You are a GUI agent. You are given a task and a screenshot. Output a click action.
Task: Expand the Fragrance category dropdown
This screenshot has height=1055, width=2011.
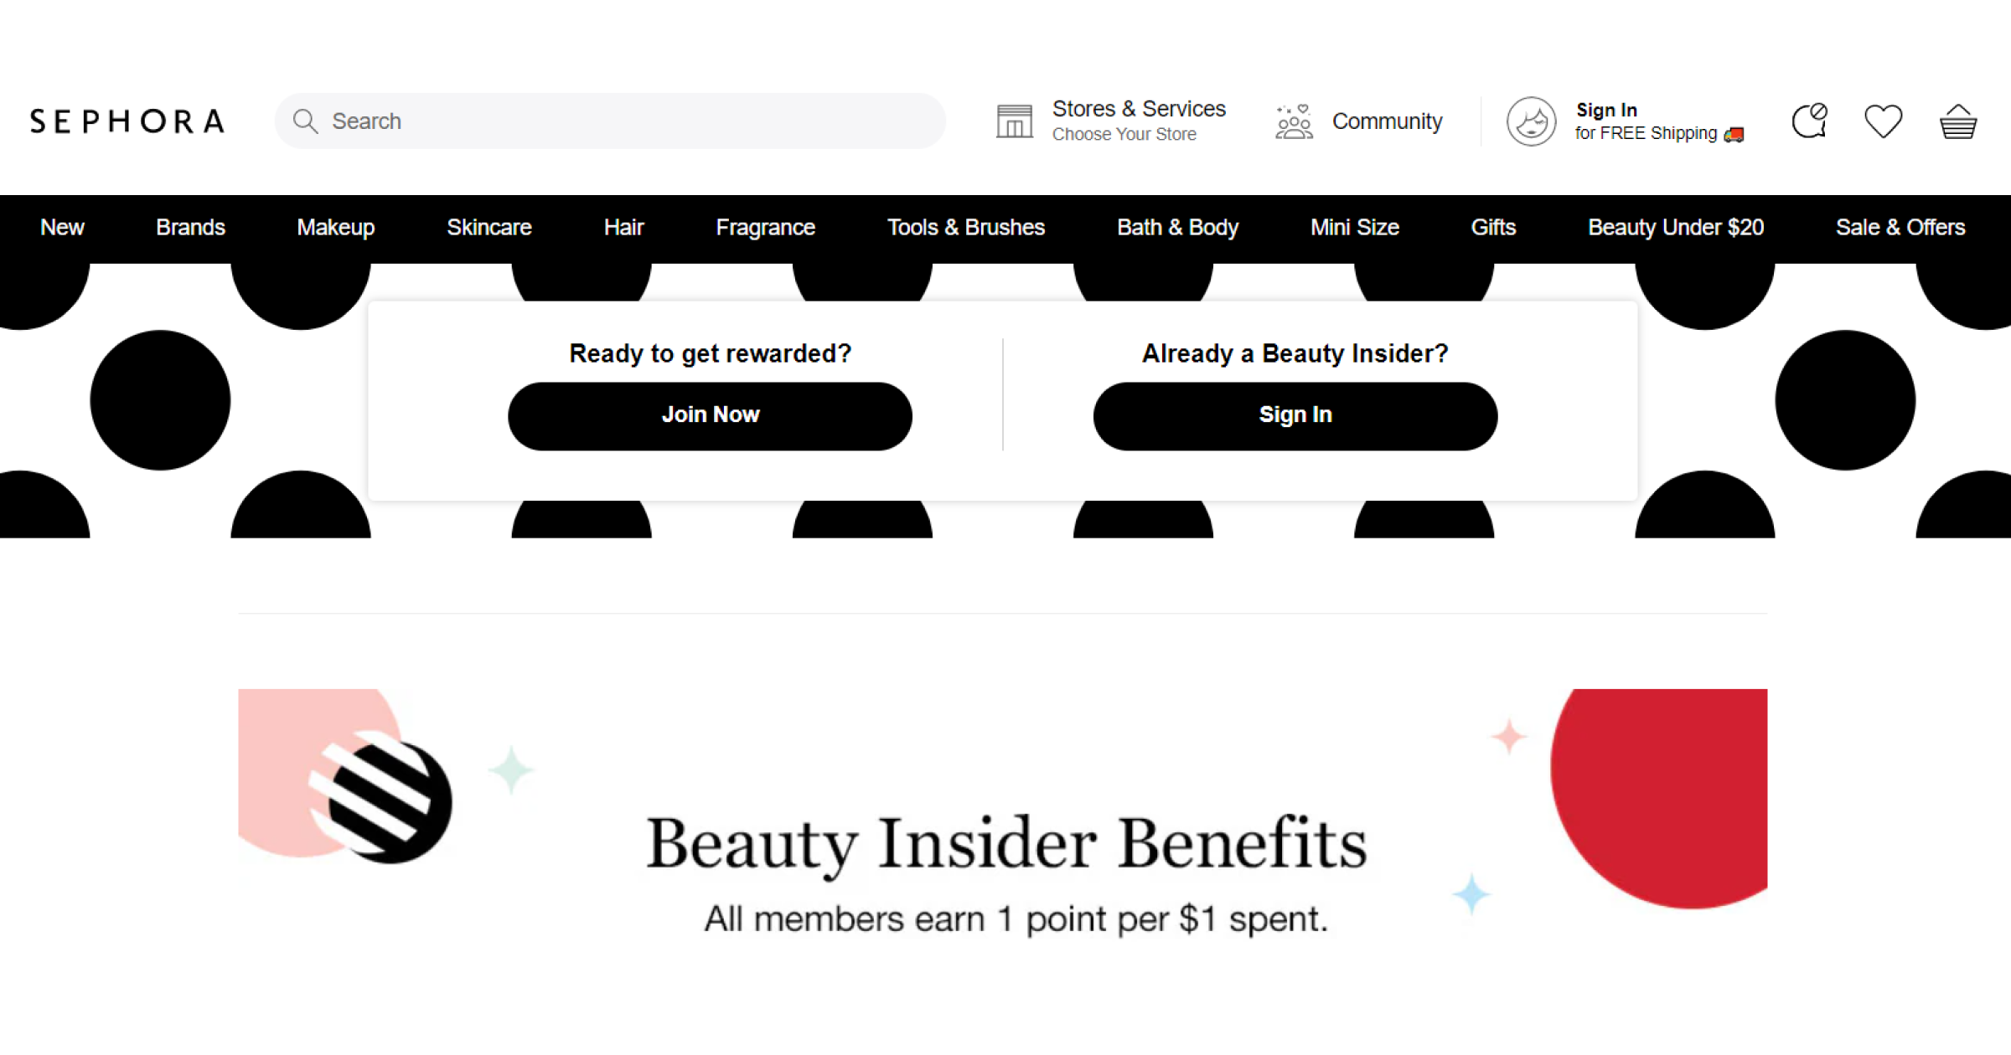coord(763,226)
